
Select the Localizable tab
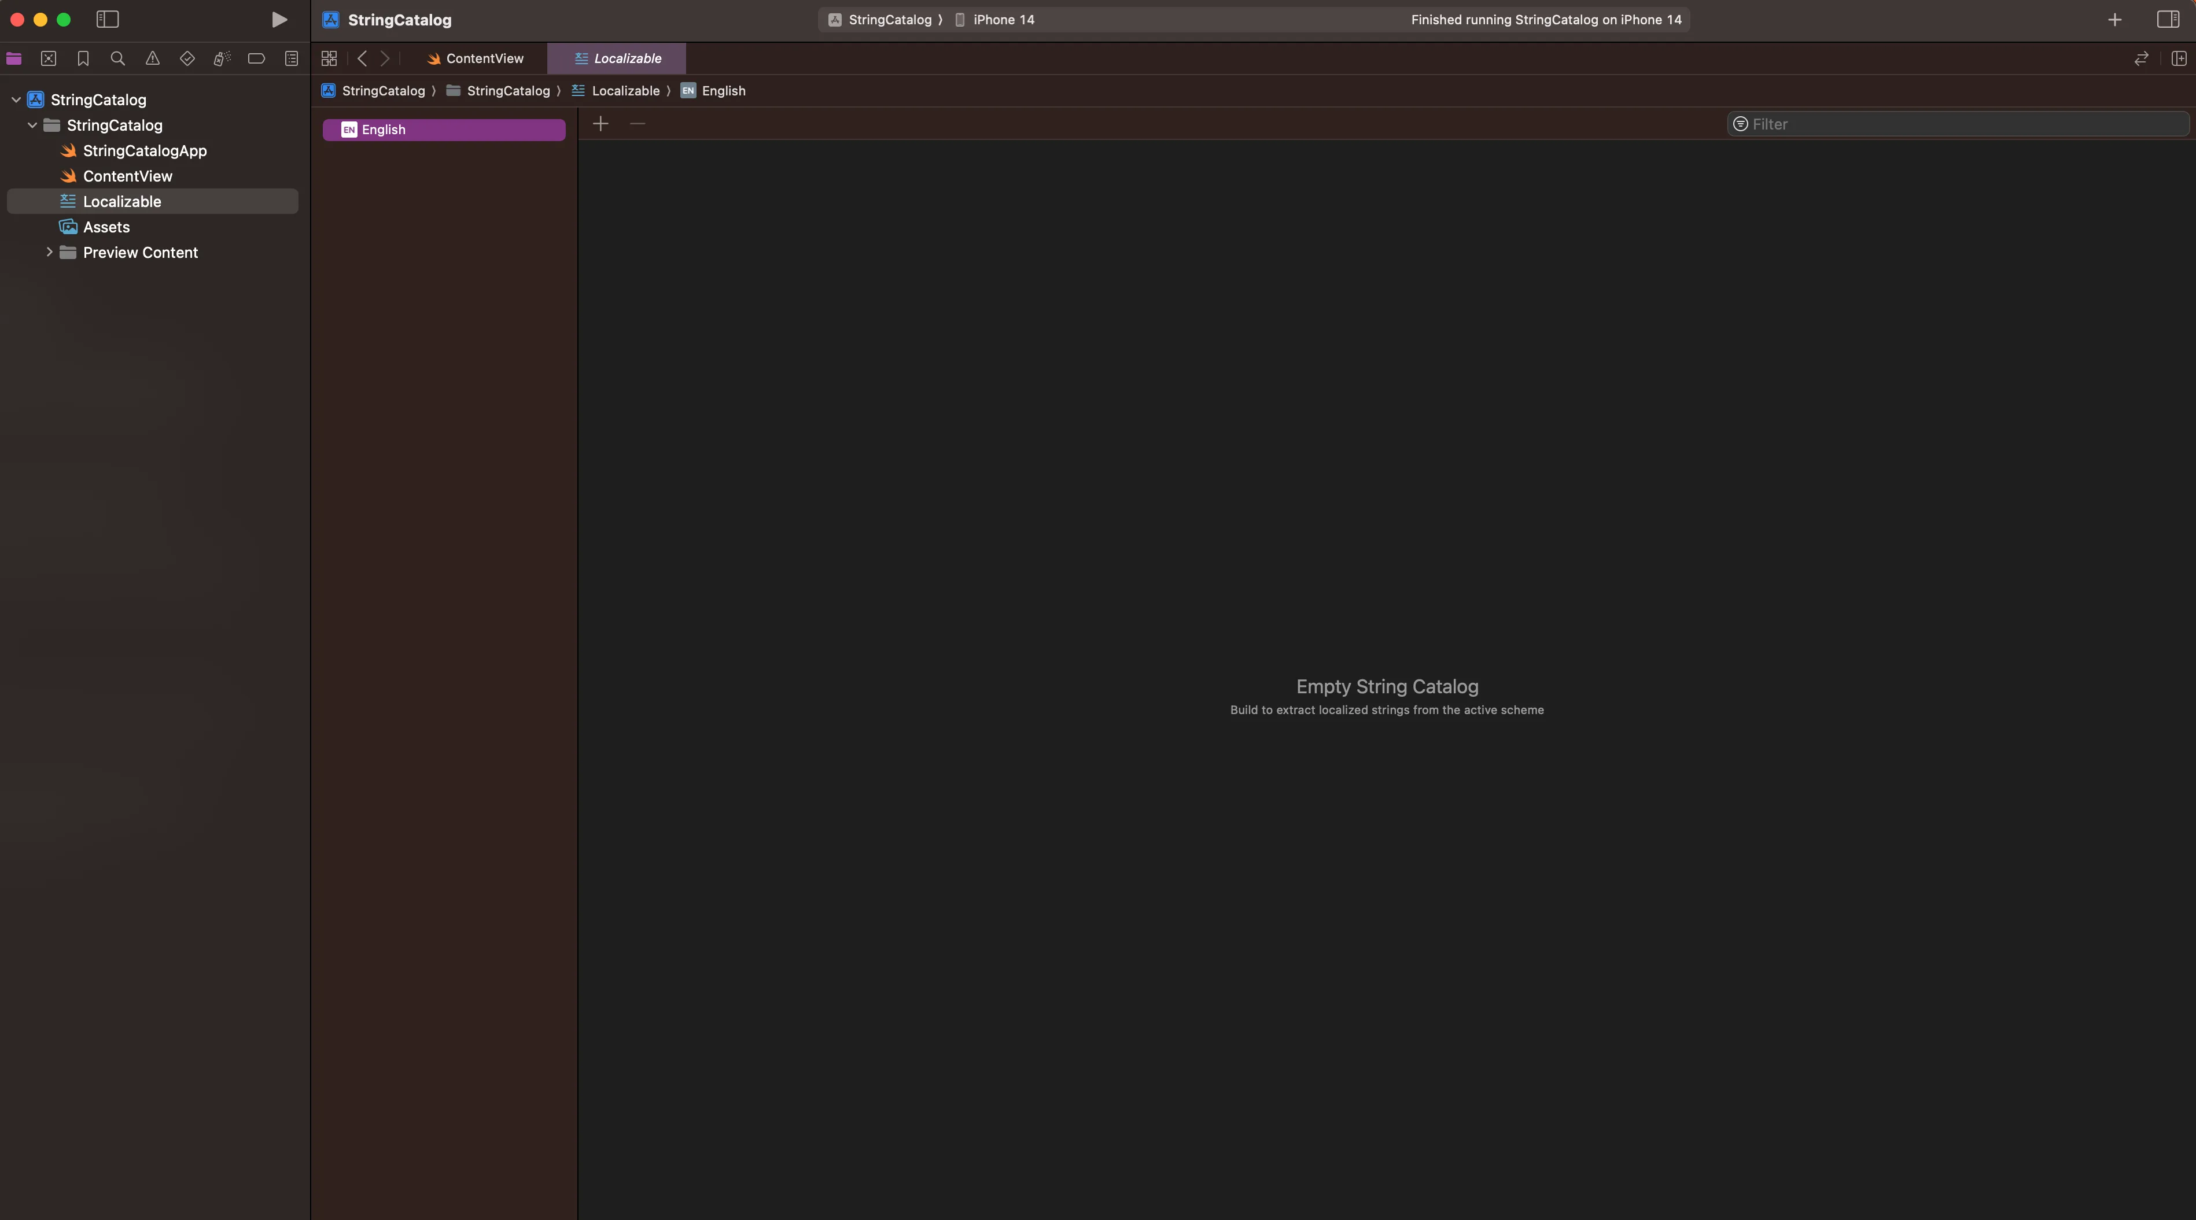(x=616, y=59)
